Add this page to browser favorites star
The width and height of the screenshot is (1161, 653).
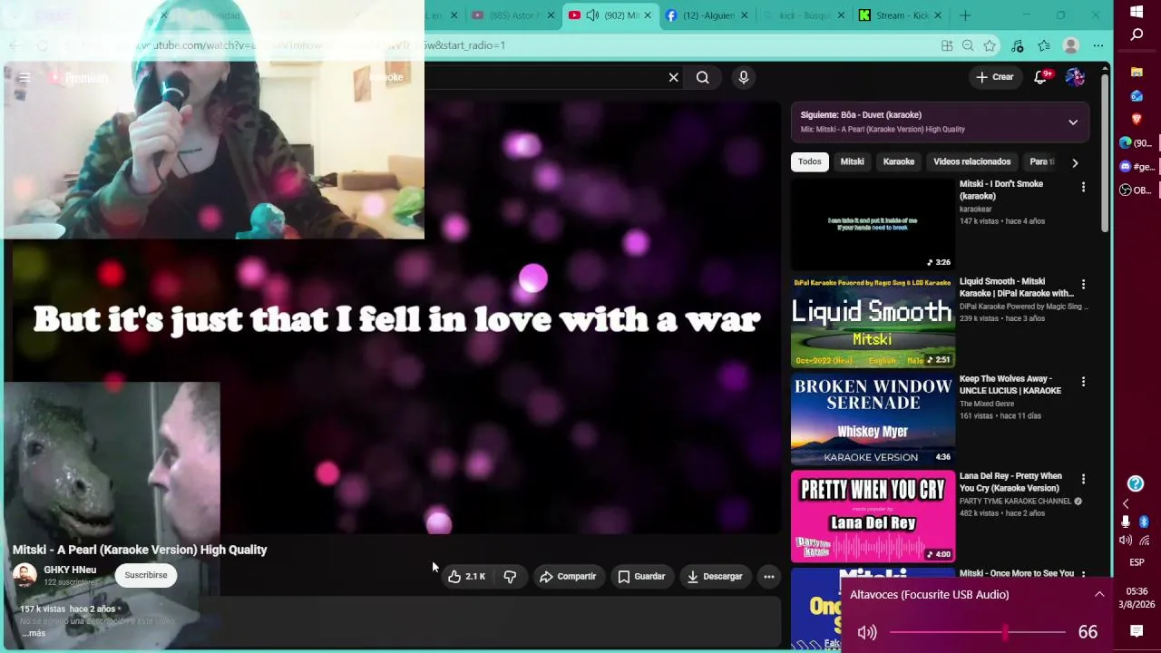point(990,45)
